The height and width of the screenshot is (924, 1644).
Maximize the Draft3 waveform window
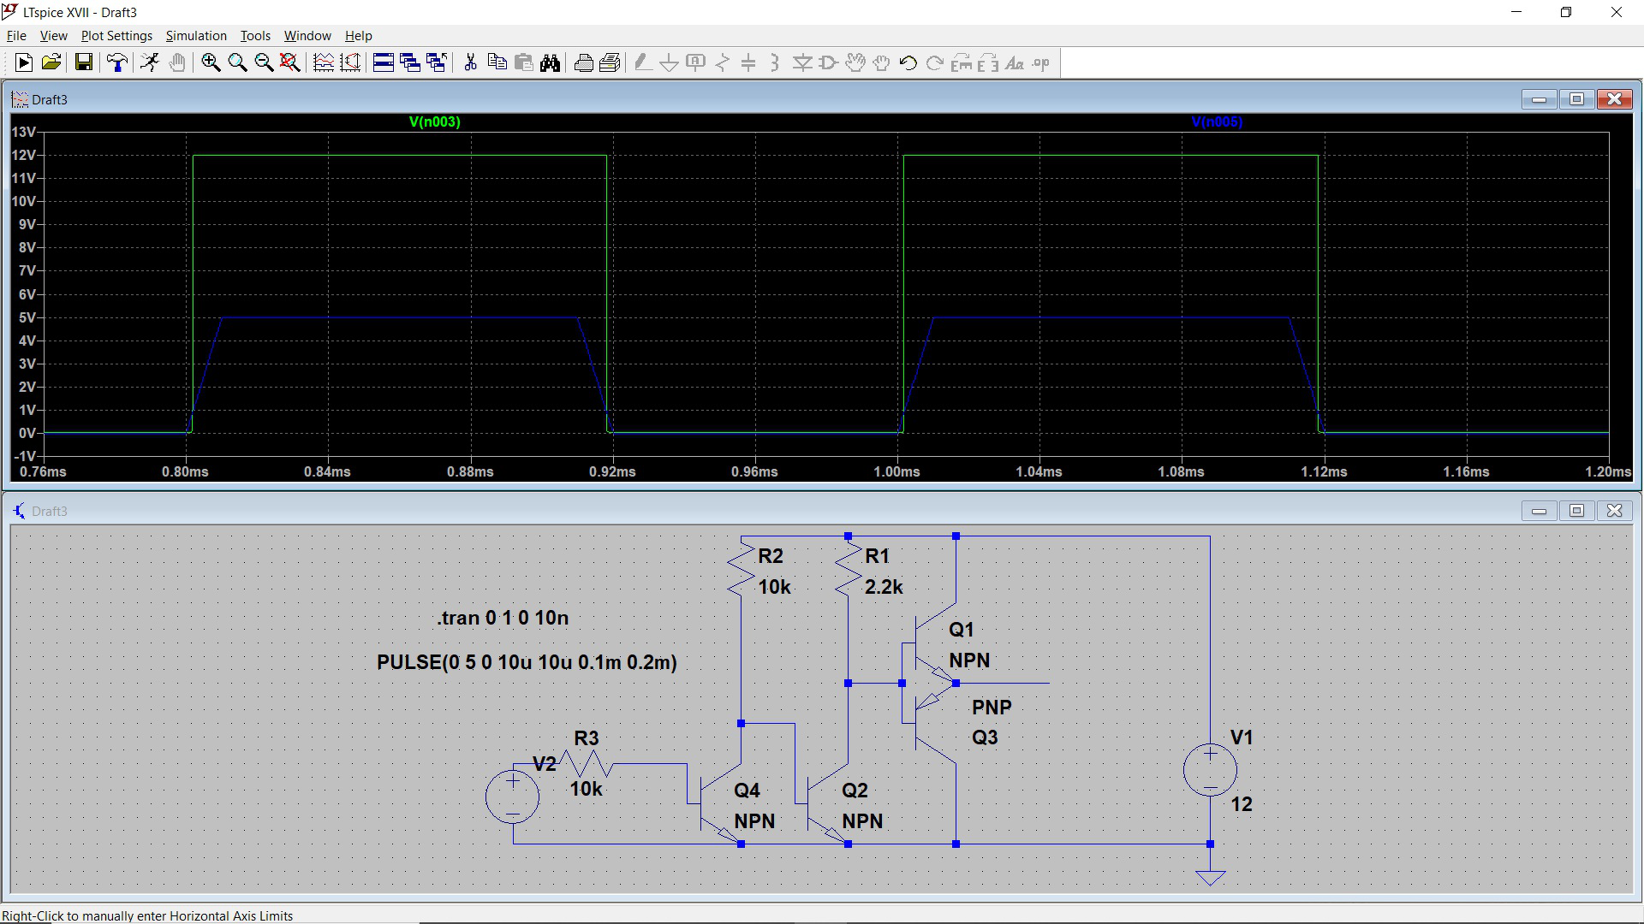1576,99
